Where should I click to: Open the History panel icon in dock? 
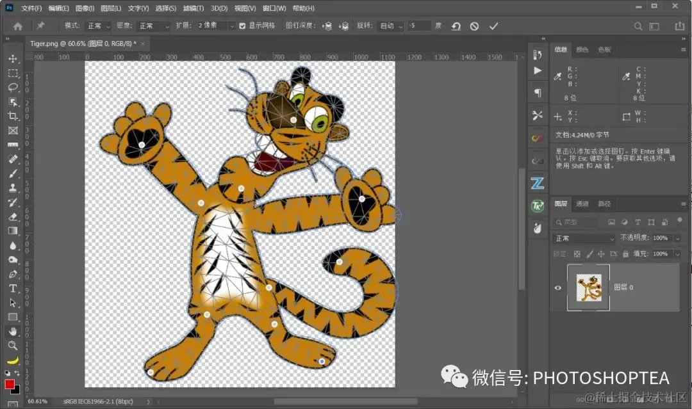(x=538, y=54)
